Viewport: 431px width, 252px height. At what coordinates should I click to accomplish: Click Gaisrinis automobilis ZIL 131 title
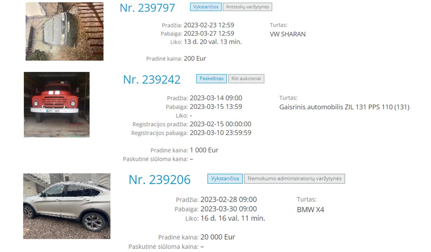click(344, 107)
